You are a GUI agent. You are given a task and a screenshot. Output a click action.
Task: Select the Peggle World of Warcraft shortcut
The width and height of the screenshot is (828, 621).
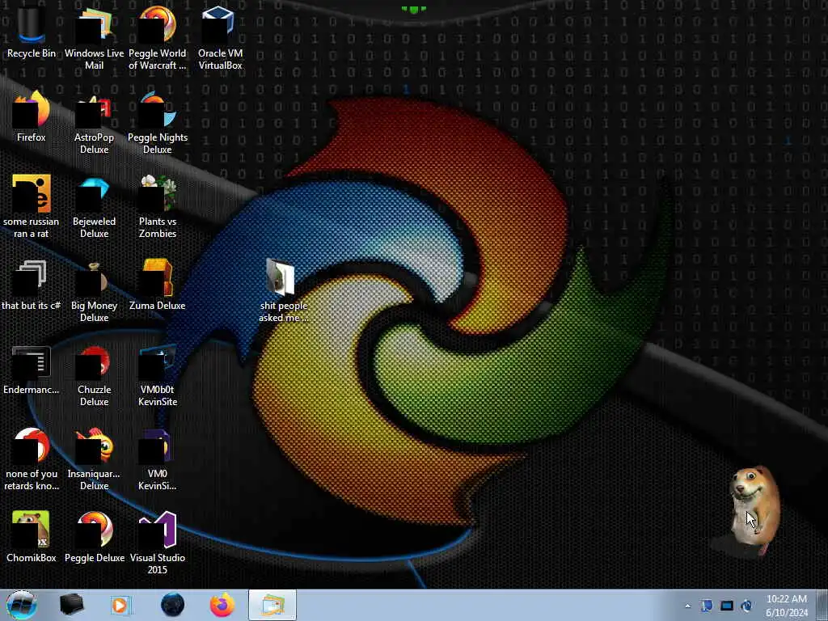[x=158, y=38]
